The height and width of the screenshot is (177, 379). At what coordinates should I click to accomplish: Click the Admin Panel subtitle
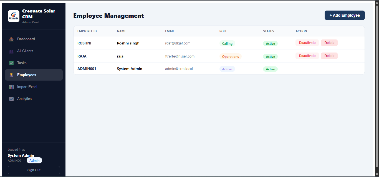pos(31,22)
